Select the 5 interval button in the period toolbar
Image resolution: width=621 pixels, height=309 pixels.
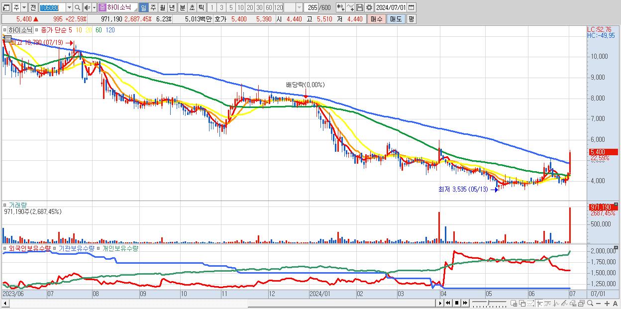231,7
